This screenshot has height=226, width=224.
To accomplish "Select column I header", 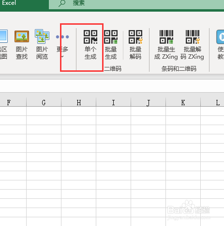I will click(114, 102).
